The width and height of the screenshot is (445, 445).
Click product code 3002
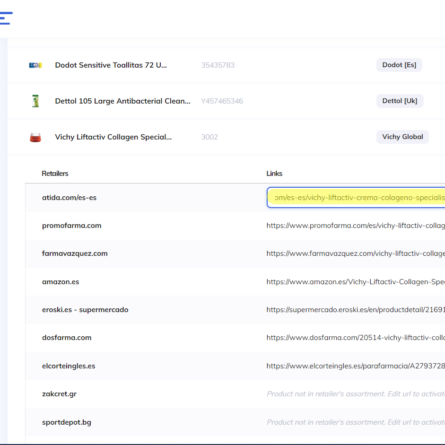pos(209,137)
